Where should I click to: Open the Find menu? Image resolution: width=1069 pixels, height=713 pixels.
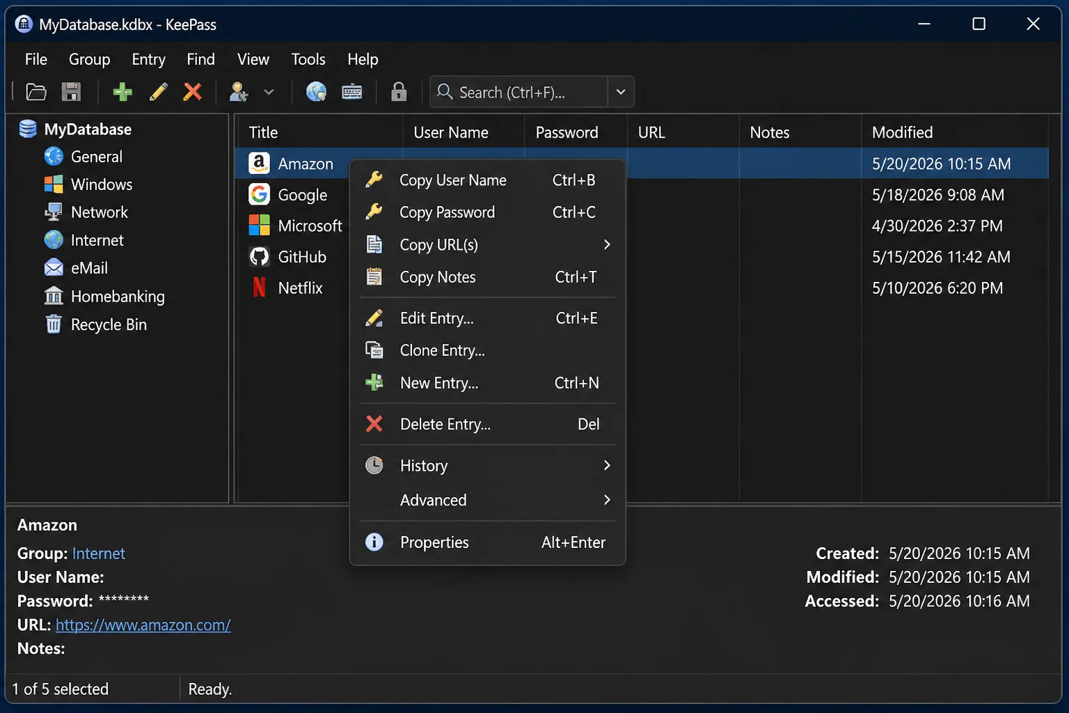click(x=201, y=59)
